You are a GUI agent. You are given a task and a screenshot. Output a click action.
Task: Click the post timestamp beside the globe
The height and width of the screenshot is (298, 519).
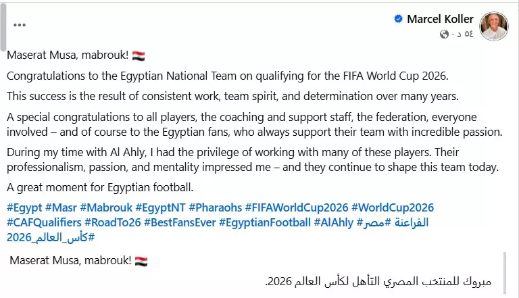(461, 34)
